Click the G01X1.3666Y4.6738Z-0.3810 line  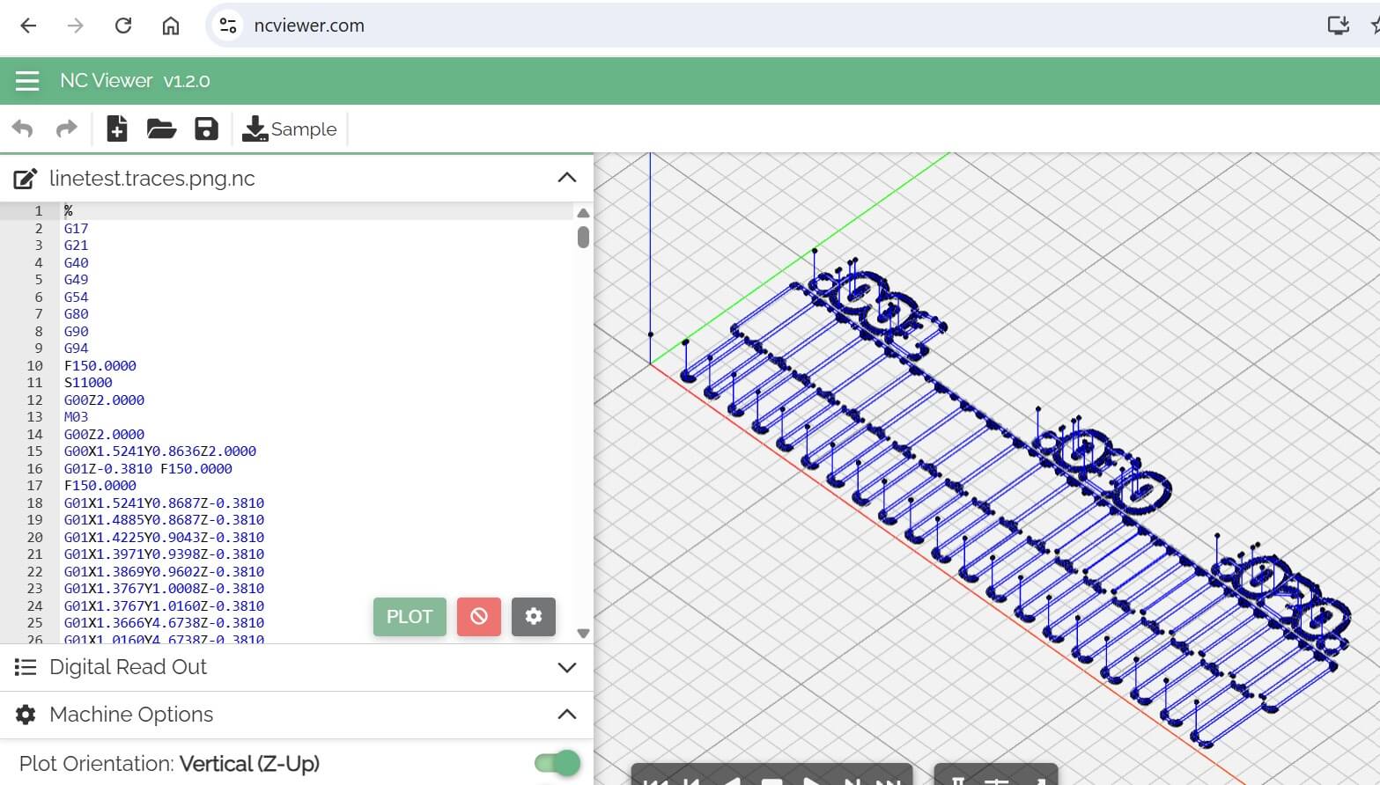(x=164, y=623)
